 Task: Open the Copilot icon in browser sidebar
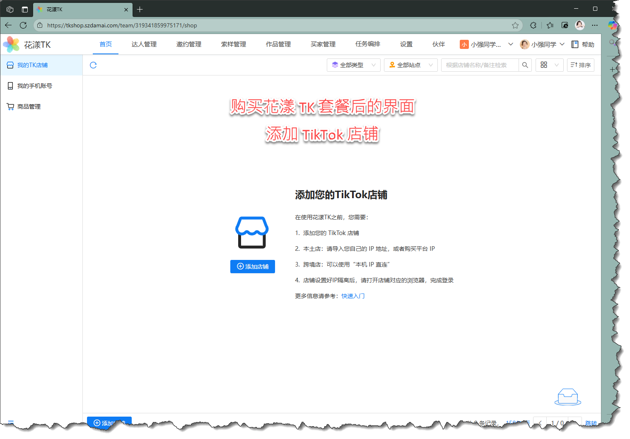tap(613, 25)
